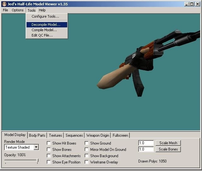
Task: Choose Configure Tools… from the menu
Action: pos(47,16)
